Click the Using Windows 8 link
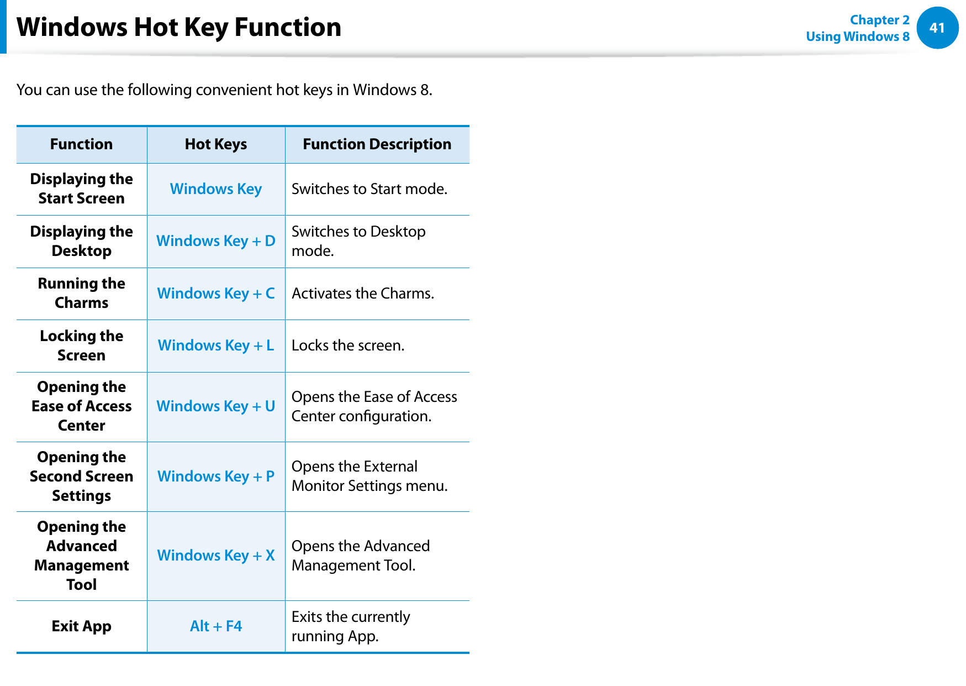 [857, 36]
